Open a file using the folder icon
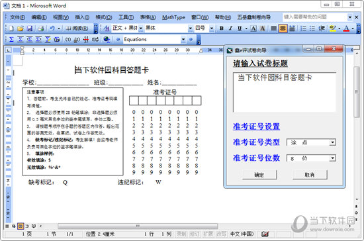Screen dimensions: 364x241 (x=21, y=28)
